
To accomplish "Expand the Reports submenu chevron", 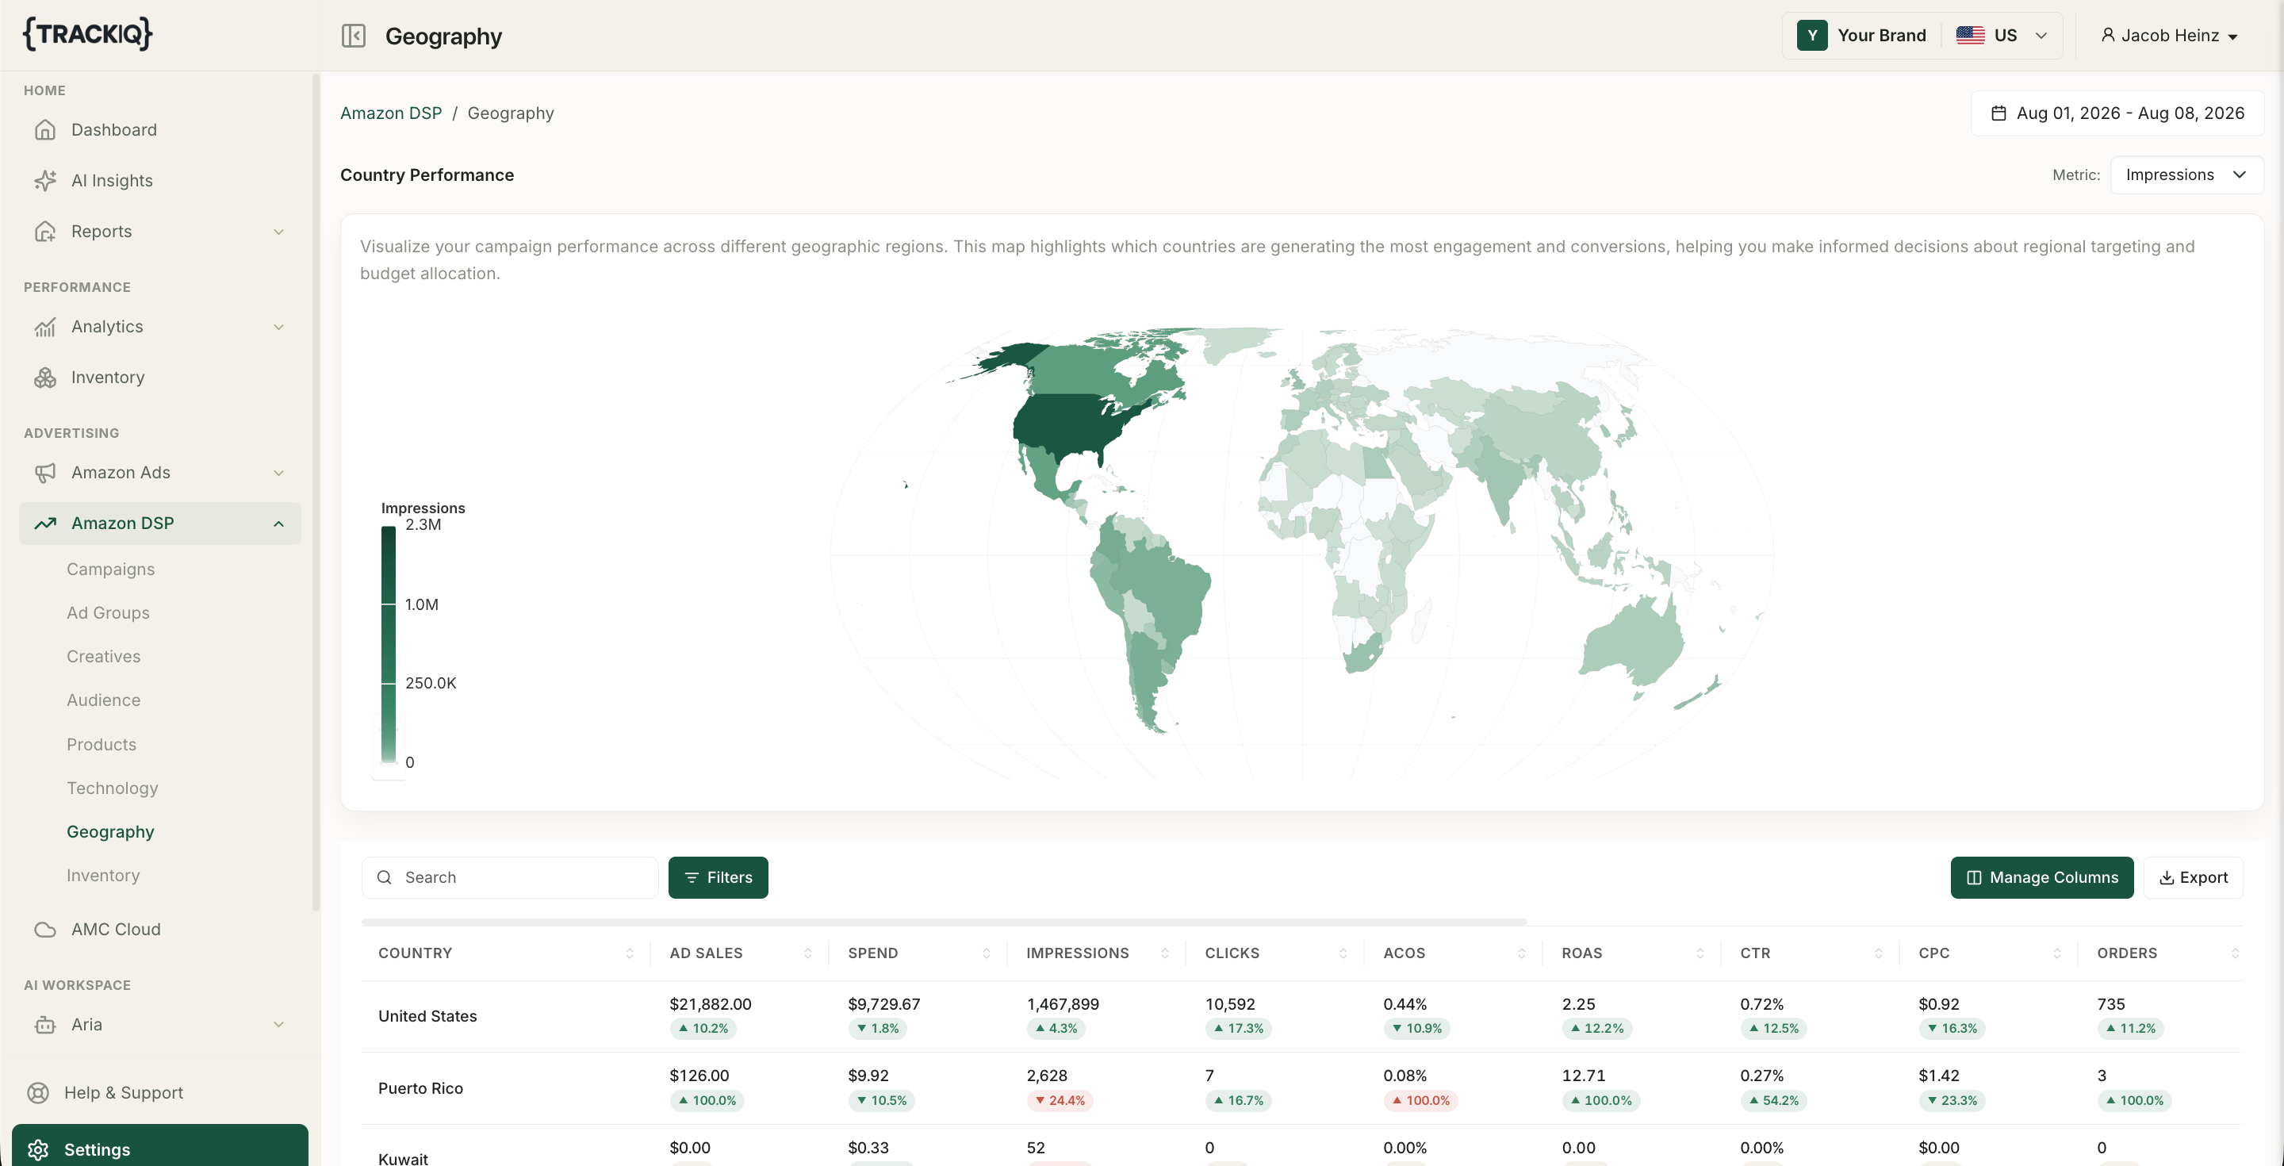I will point(278,232).
